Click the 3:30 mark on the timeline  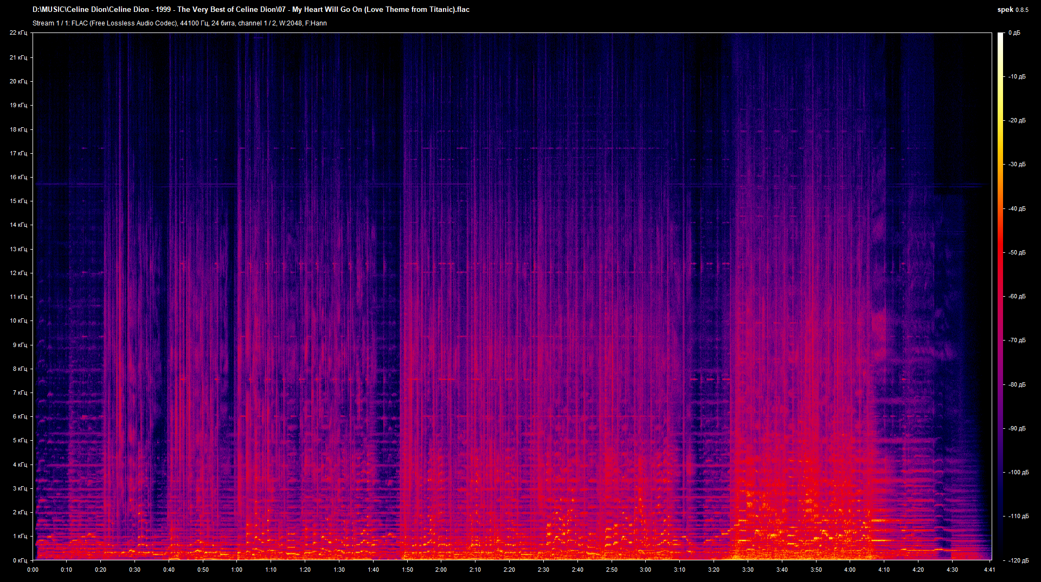click(748, 570)
